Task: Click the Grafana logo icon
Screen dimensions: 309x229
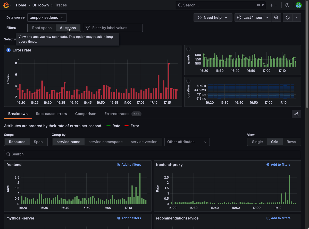Action: tap(6, 5)
